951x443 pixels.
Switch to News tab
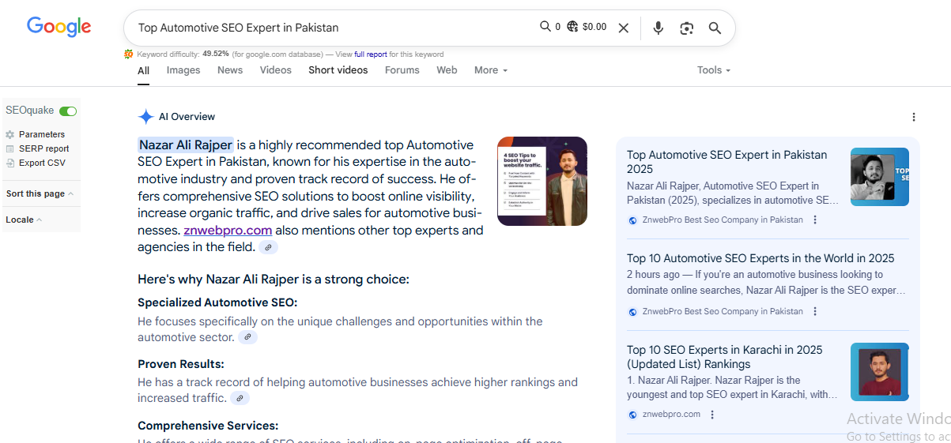(230, 70)
